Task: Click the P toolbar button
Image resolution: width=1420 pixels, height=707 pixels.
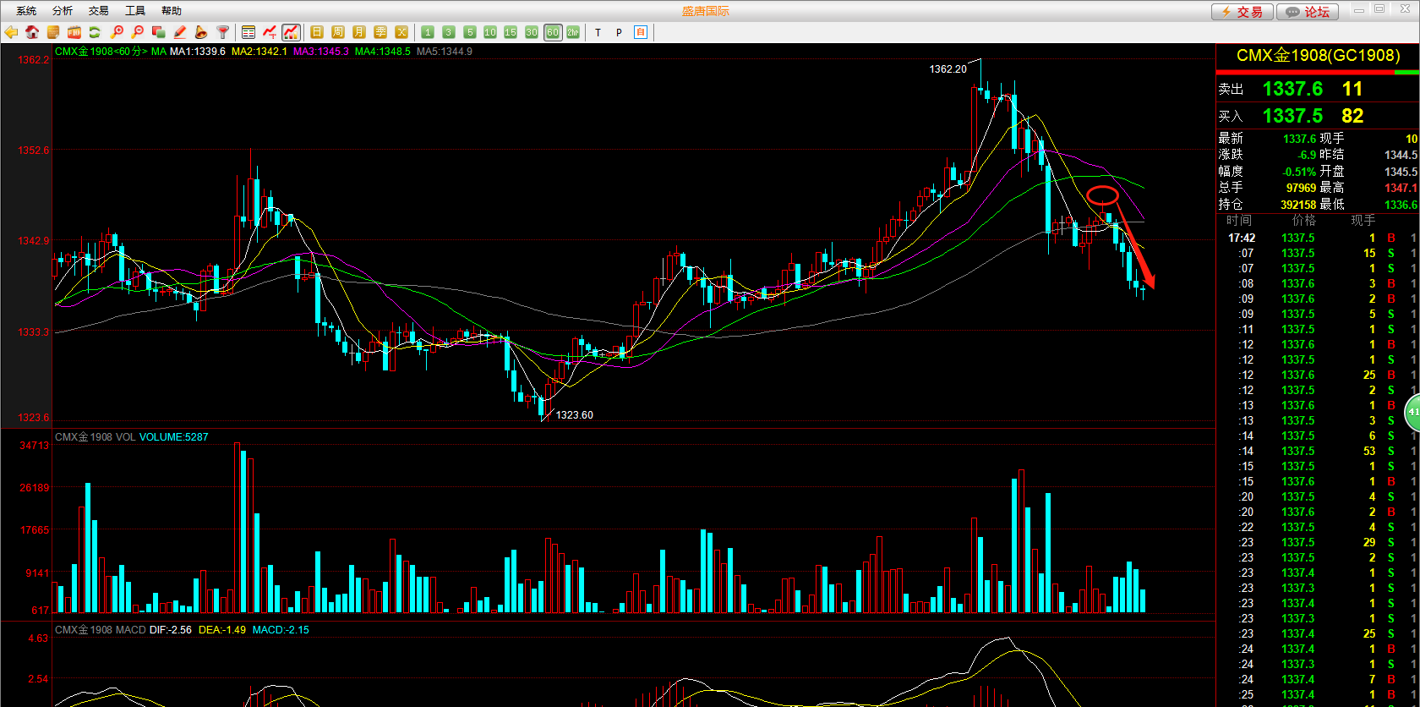Action: click(620, 32)
